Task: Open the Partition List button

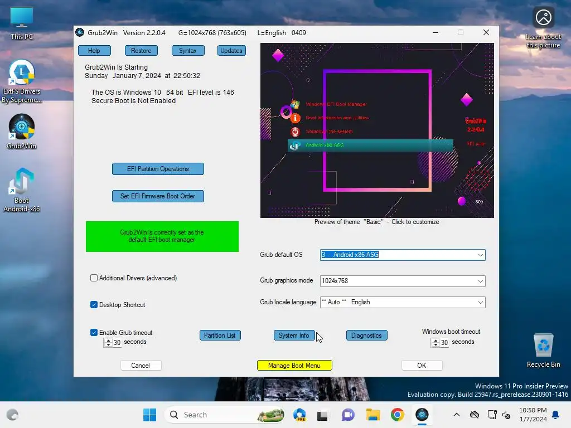Action: click(220, 335)
